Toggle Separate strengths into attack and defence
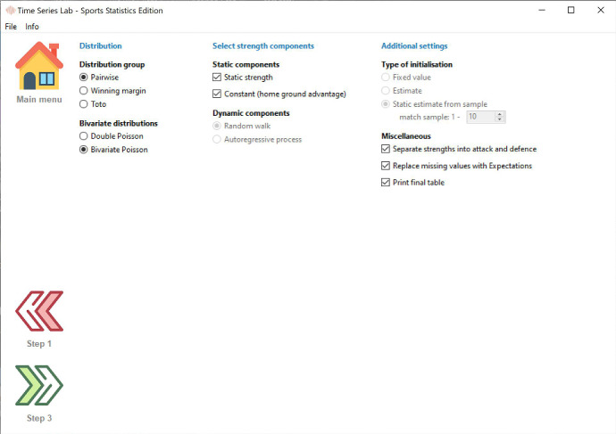This screenshot has height=434, width=616. (386, 149)
